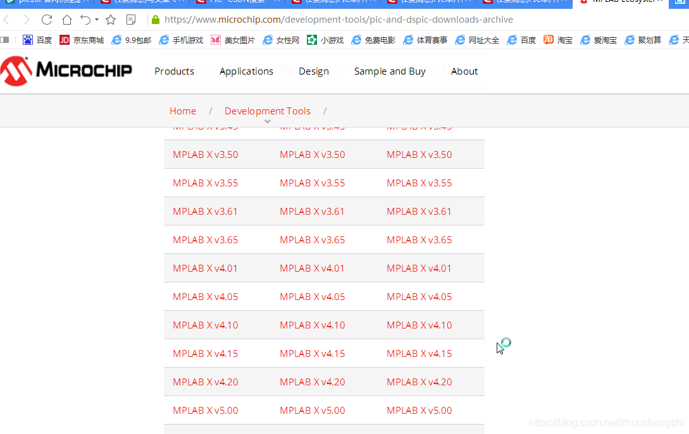The image size is (689, 434).
Task: Open first-column MPLAB X v3.55 link
Action: 205,183
